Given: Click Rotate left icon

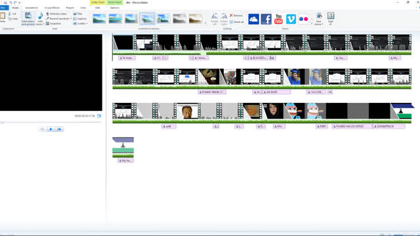Looking at the screenshot, I should click(215, 16).
